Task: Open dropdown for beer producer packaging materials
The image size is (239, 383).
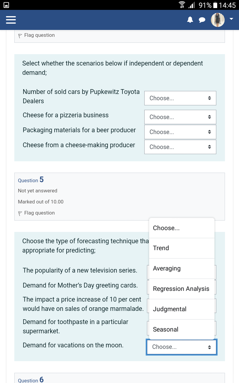Action: pos(180,132)
